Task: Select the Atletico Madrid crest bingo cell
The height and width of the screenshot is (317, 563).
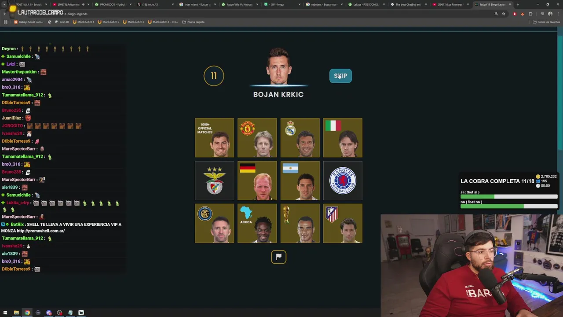Action: coord(343,223)
